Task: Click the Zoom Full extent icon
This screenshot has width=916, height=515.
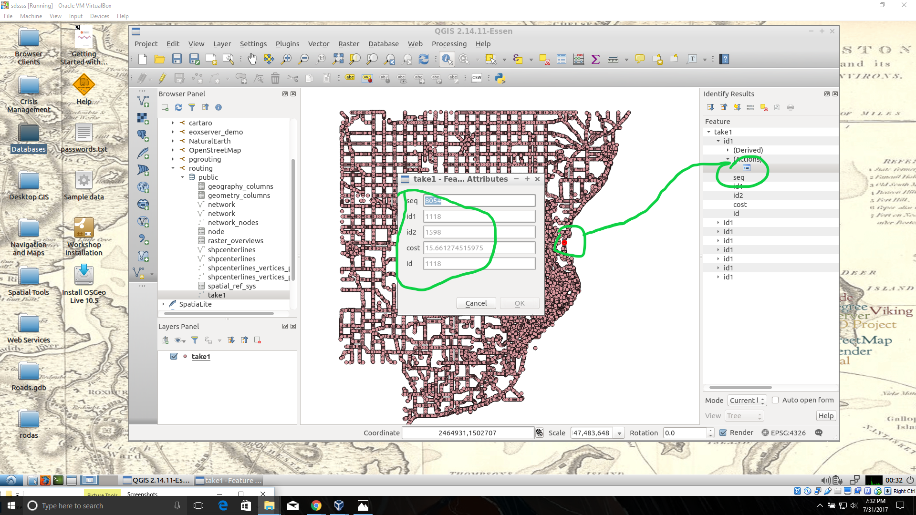Action: [338, 59]
